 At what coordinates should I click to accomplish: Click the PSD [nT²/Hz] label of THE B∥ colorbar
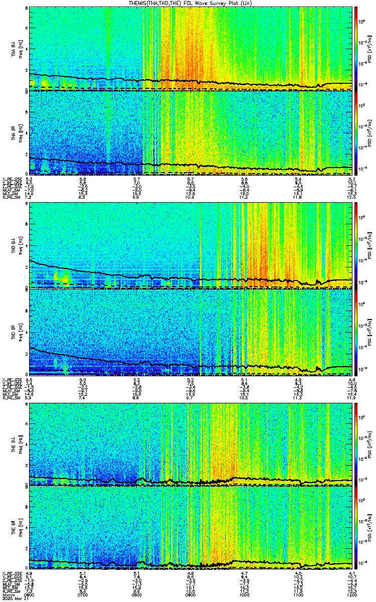[370, 528]
